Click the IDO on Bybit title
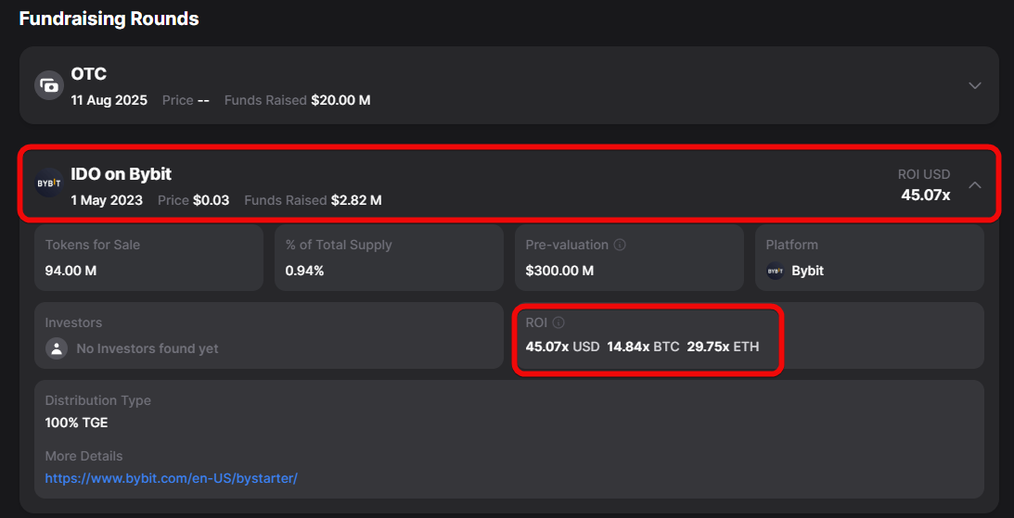Image resolution: width=1014 pixels, height=518 pixels. pyautogui.click(x=121, y=174)
